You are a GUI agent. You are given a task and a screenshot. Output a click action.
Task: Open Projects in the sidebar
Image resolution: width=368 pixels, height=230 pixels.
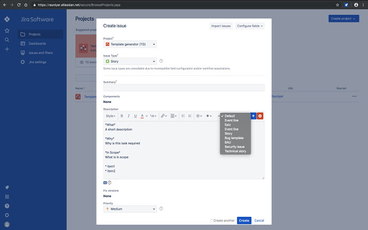click(x=40, y=34)
